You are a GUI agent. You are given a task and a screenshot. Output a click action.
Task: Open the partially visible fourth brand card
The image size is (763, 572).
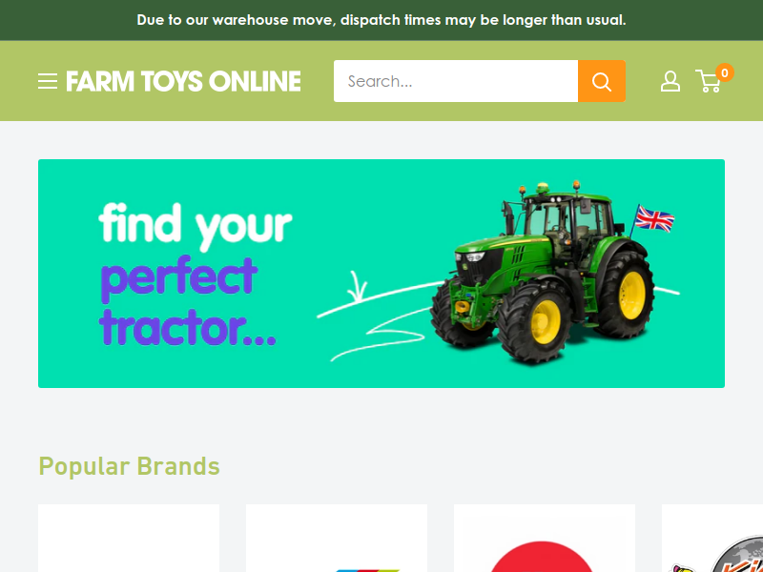click(x=712, y=538)
